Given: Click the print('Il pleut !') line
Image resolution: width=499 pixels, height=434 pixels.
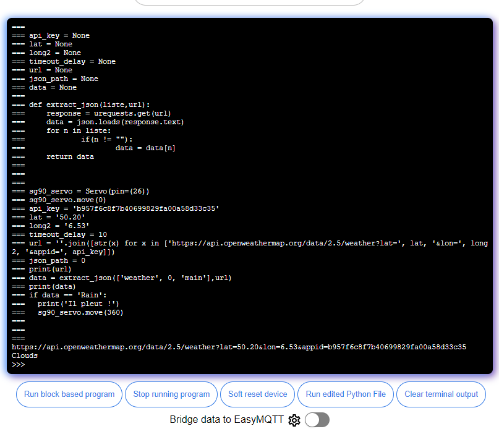Looking at the screenshot, I should (x=78, y=304).
